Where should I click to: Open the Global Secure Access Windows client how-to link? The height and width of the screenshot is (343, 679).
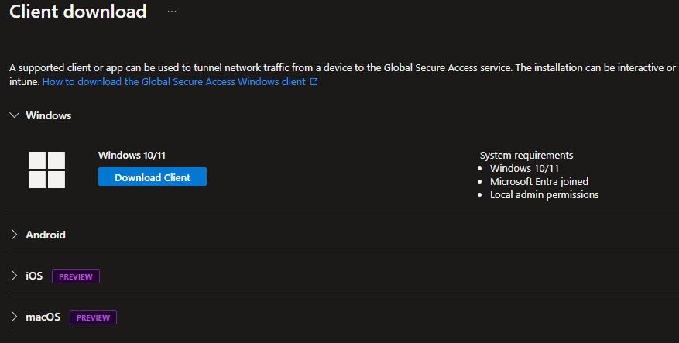coord(174,81)
